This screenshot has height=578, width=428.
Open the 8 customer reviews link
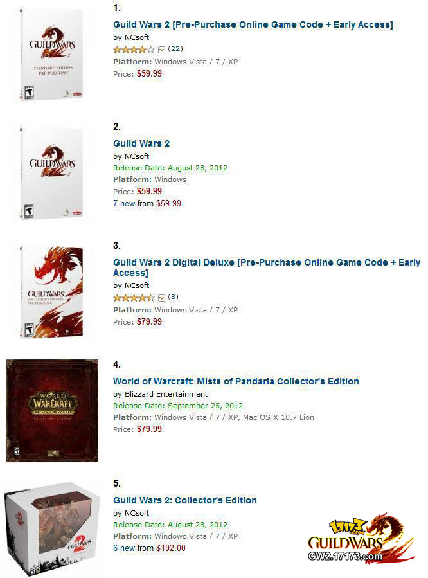pos(173,297)
